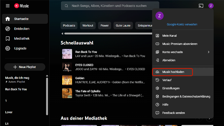Click The Fate of Ophelia thumbnail
The width and height of the screenshot is (224, 126).
(67, 93)
